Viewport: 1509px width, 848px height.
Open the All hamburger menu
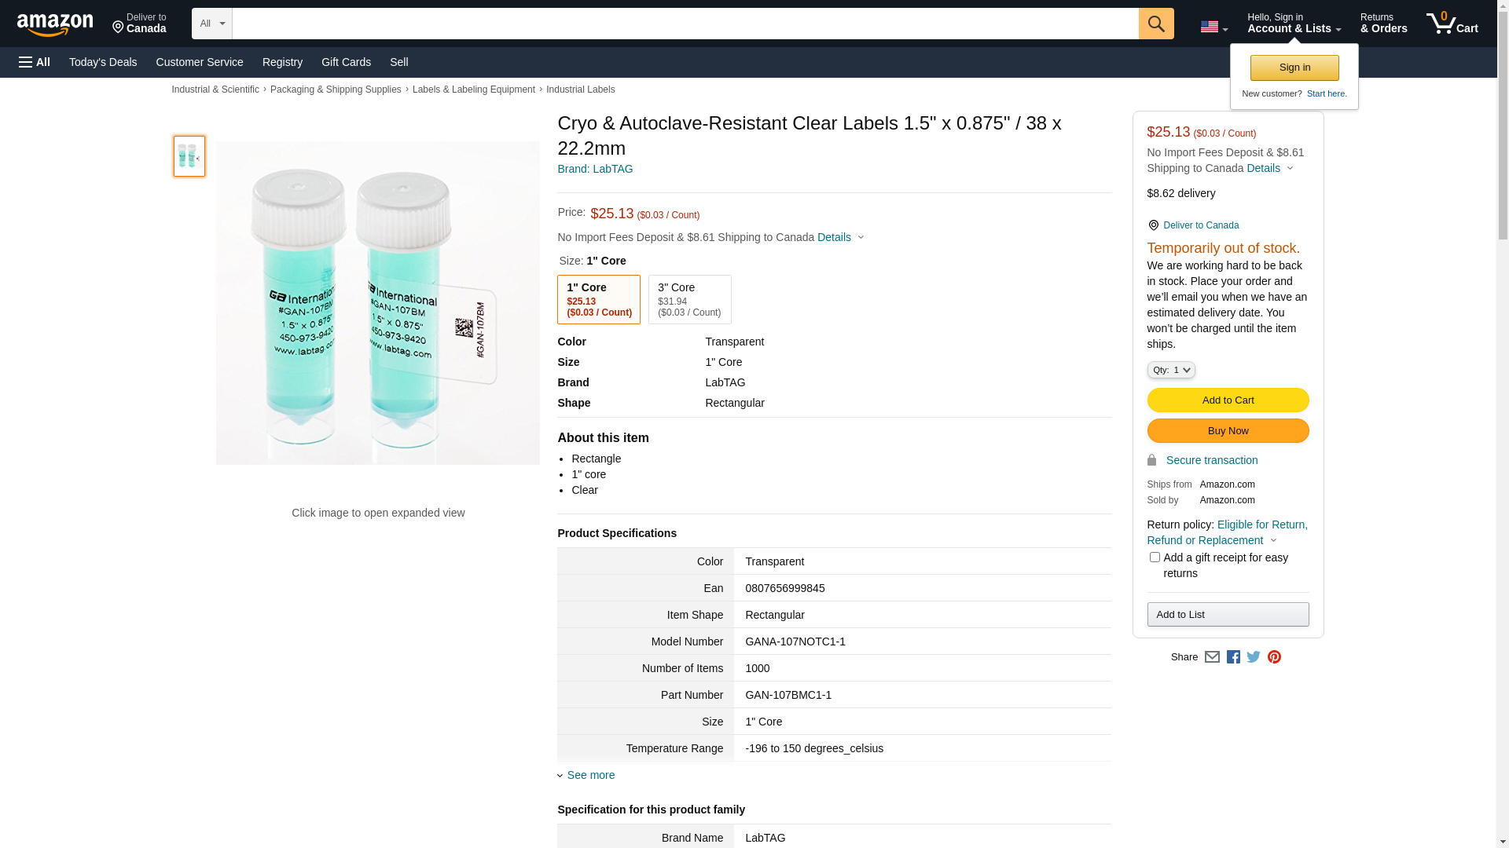35,62
